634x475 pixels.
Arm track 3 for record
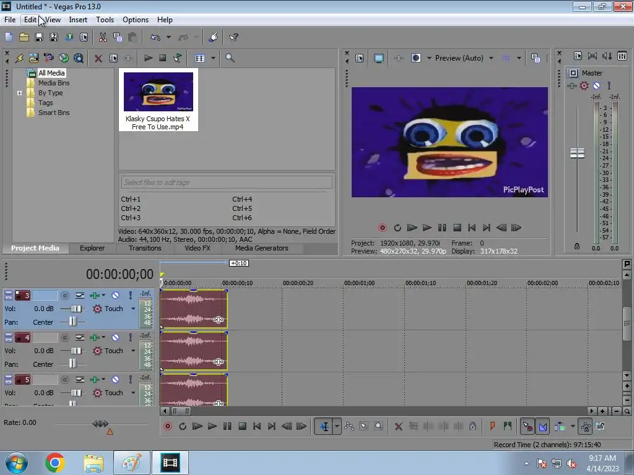[64, 296]
